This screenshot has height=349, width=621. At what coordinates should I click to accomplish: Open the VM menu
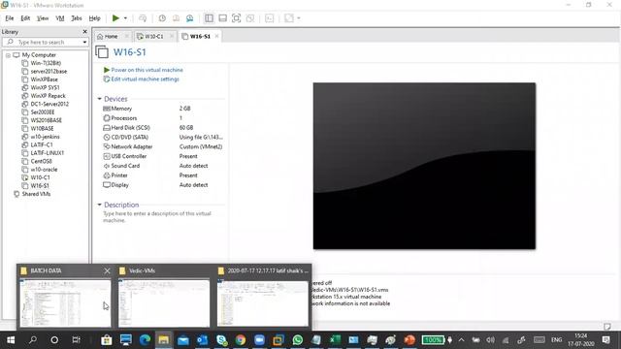pyautogui.click(x=60, y=18)
